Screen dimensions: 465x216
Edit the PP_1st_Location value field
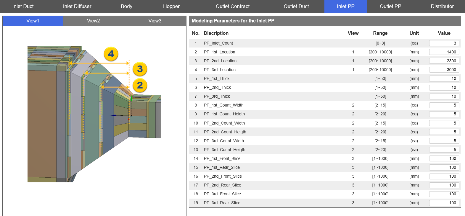(444, 52)
